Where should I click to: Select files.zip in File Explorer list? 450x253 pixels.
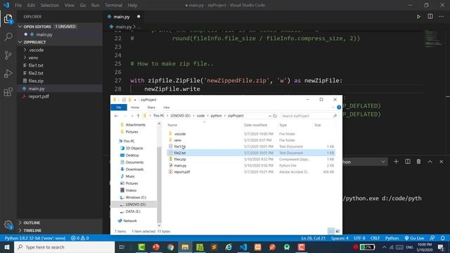tap(180, 160)
